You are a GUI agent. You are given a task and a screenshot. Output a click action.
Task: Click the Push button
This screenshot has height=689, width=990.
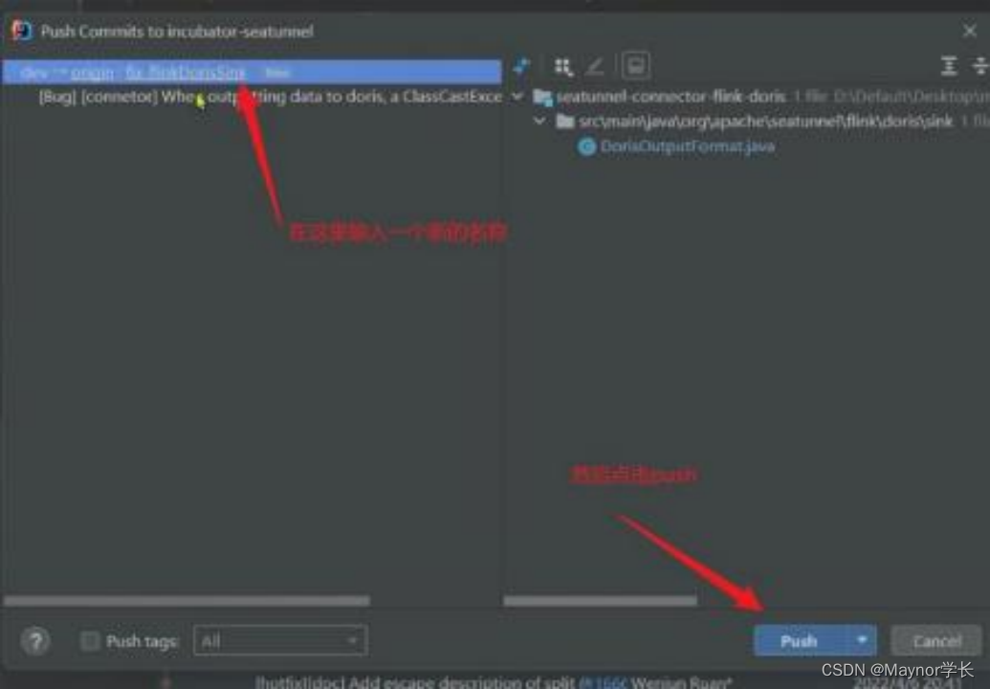pyautogui.click(x=800, y=641)
